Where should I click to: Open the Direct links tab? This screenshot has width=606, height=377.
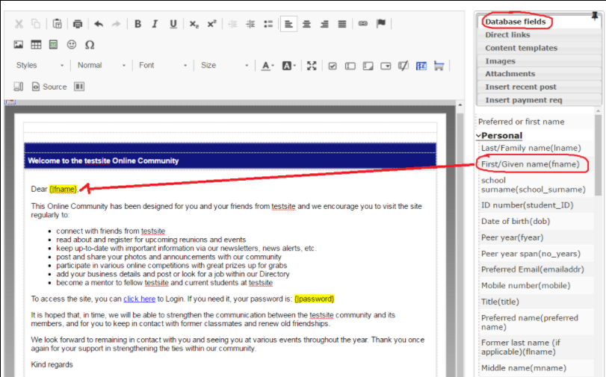point(507,35)
